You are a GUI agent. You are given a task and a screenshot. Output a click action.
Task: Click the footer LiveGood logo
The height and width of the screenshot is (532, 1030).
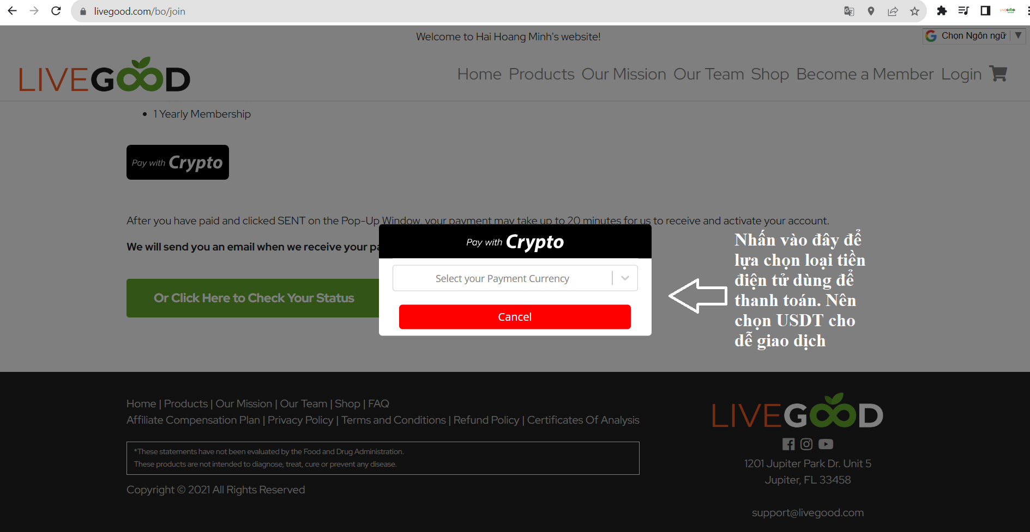797,411
